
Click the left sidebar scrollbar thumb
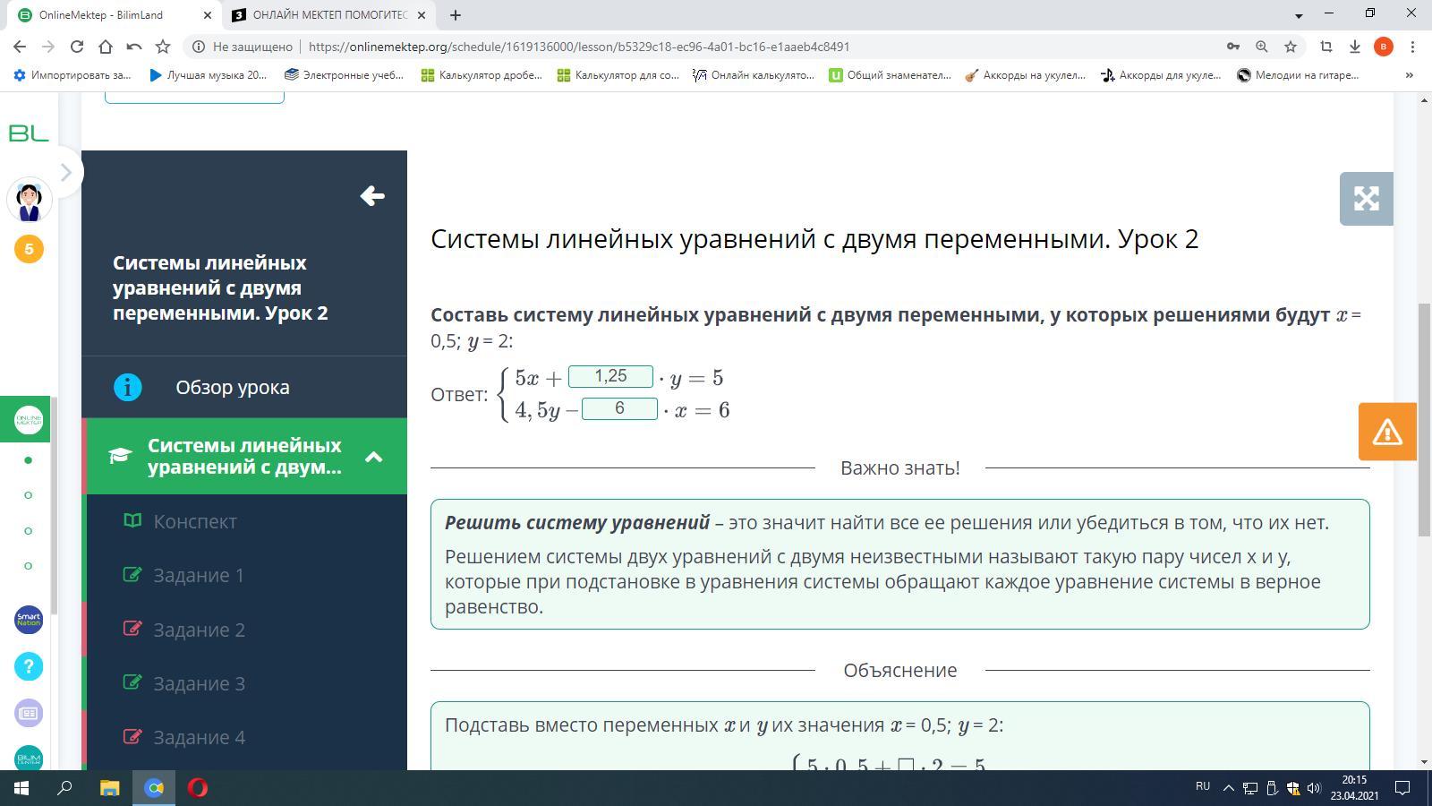coord(54,506)
